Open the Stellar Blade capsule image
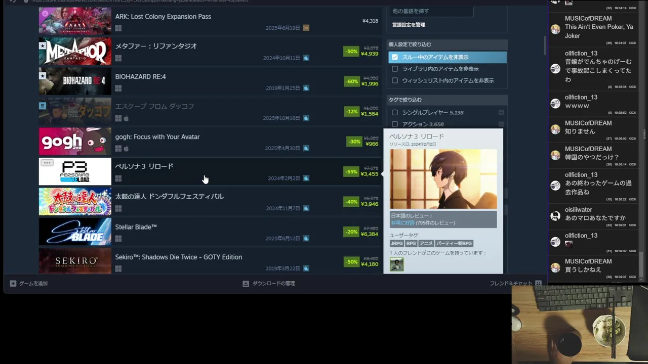 click(x=75, y=232)
